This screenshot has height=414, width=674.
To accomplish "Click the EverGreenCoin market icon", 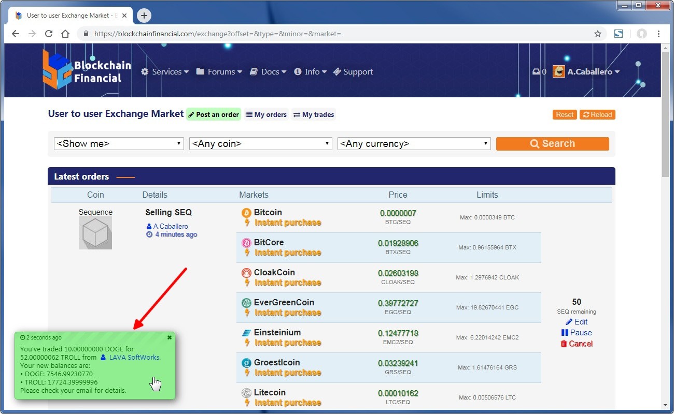I will point(246,303).
